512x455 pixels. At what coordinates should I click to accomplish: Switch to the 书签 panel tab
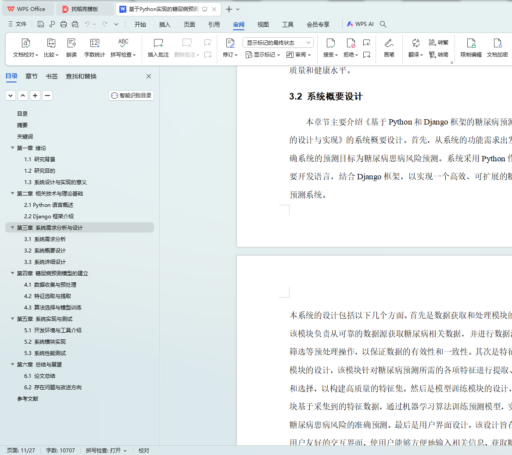pyautogui.click(x=52, y=76)
